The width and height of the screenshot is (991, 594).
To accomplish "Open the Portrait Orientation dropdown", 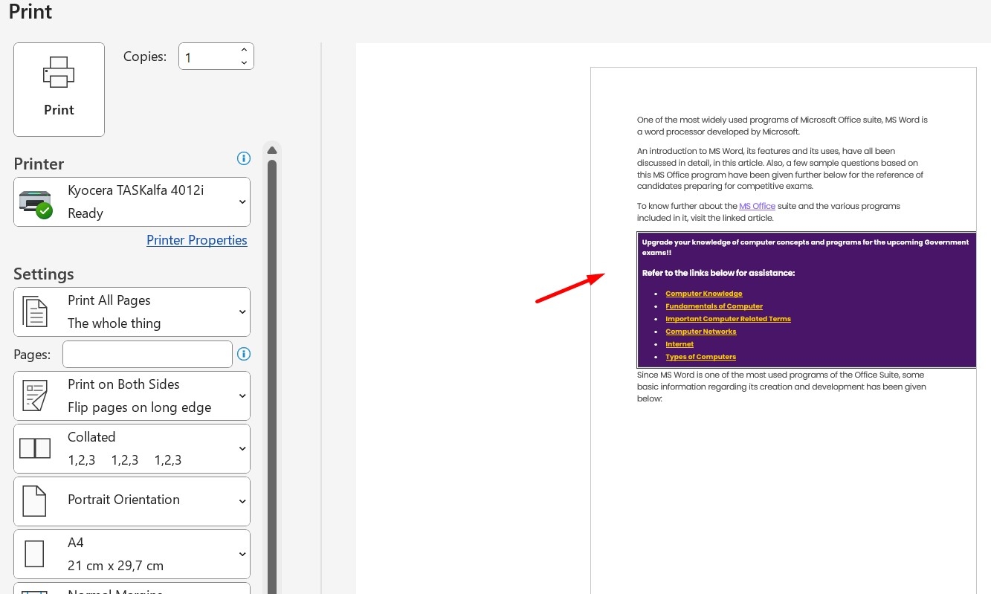I will tap(132, 501).
